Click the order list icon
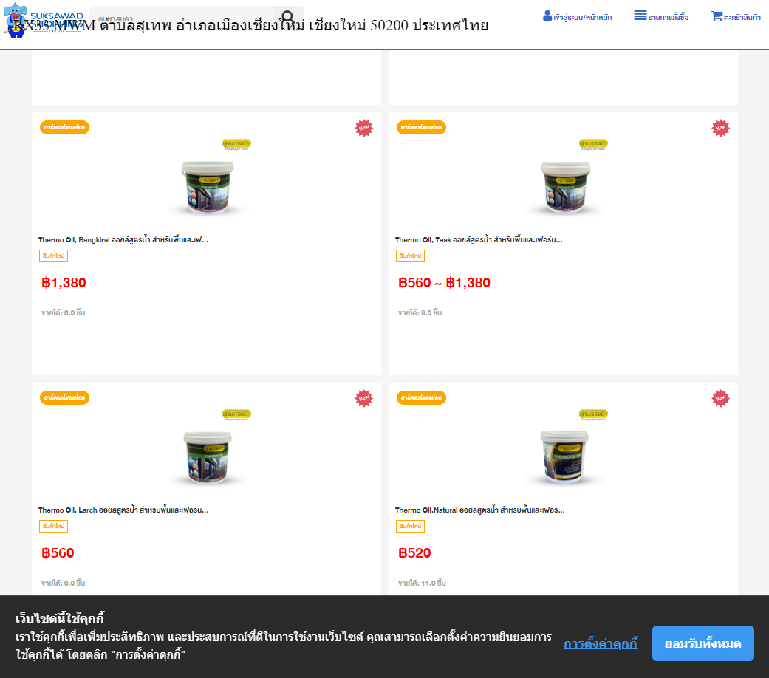 pyautogui.click(x=640, y=16)
